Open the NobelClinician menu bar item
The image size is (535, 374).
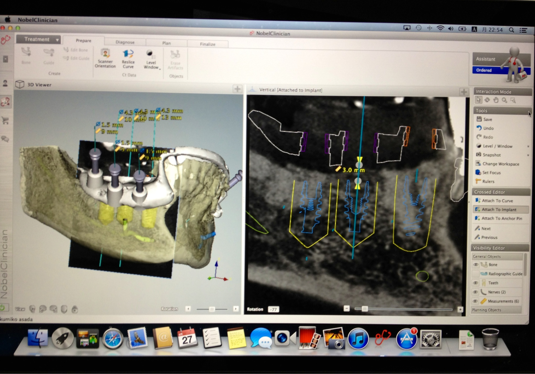tap(37, 20)
